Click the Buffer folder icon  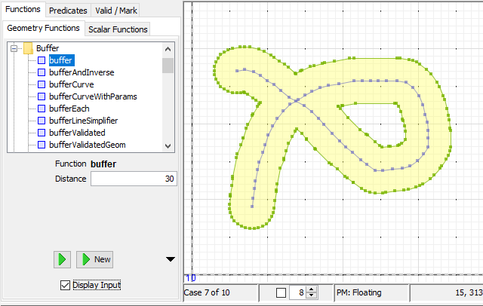29,48
